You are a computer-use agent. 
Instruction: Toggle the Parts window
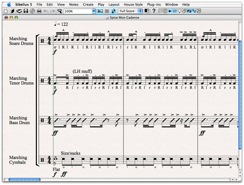coord(184,11)
